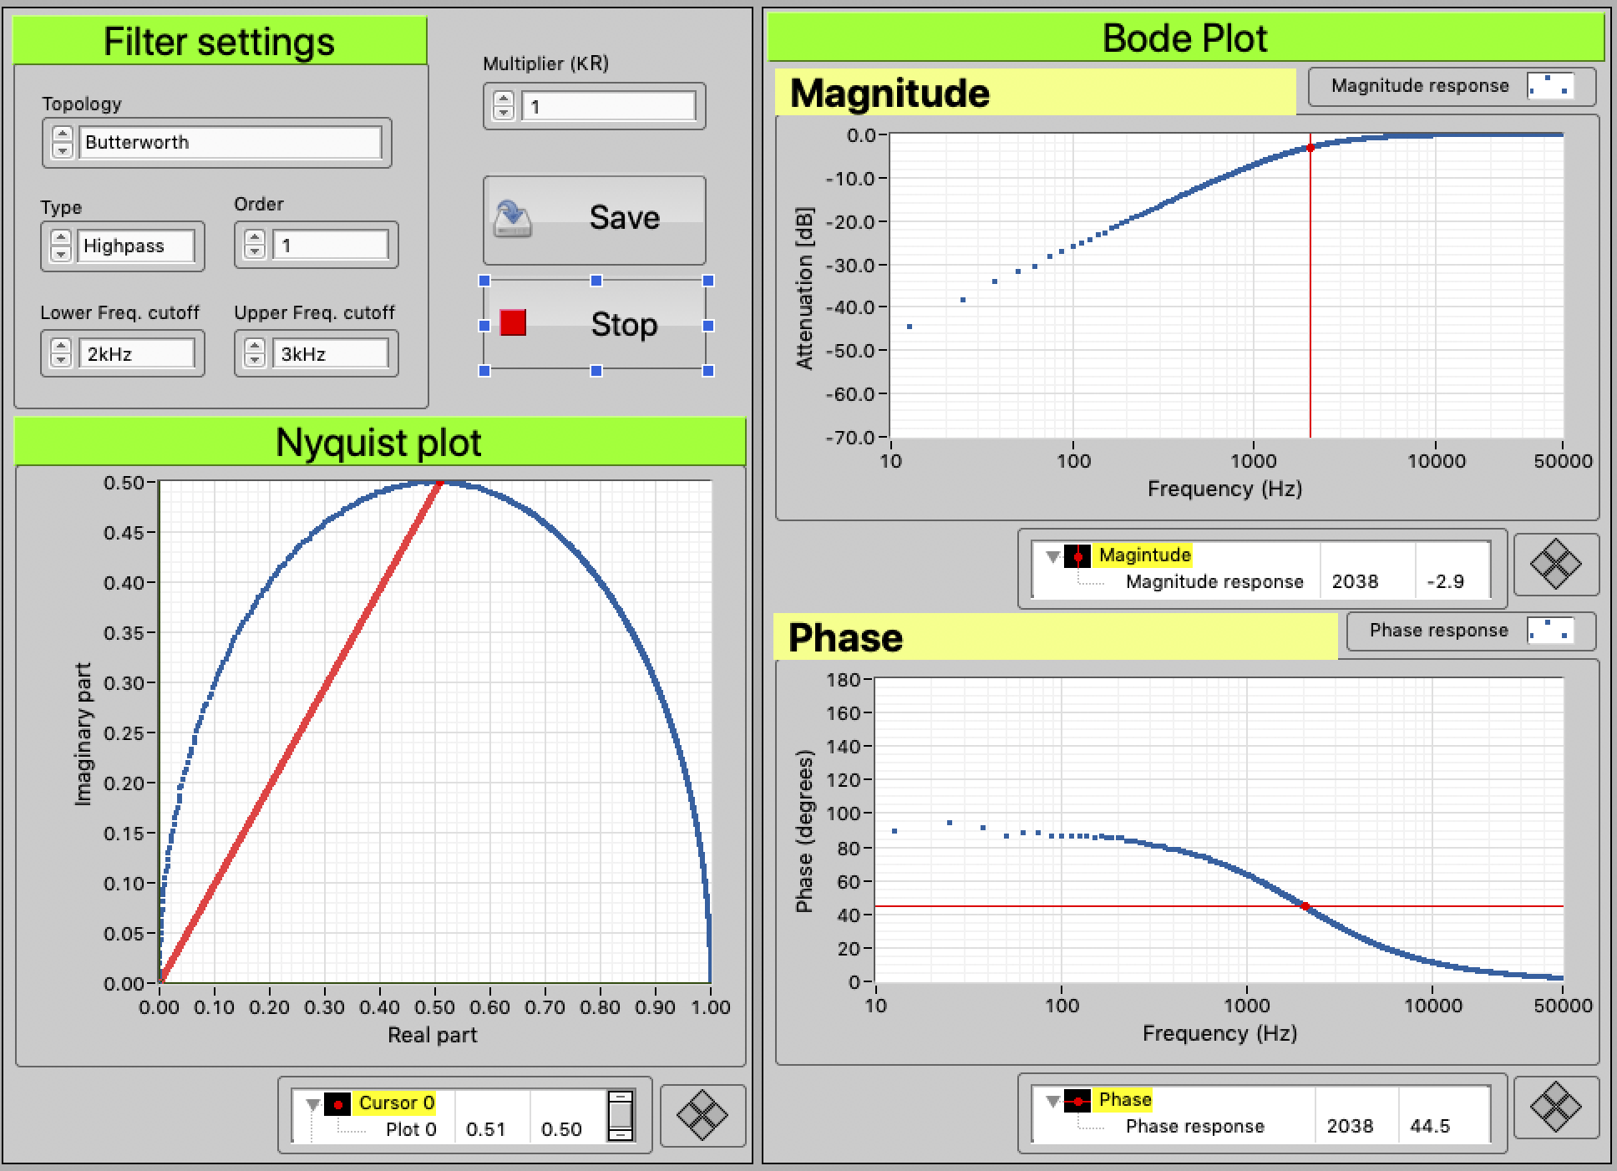The image size is (1617, 1171).
Task: Click the Lower Freq. cutoff 2kHz field
Action: point(135,354)
